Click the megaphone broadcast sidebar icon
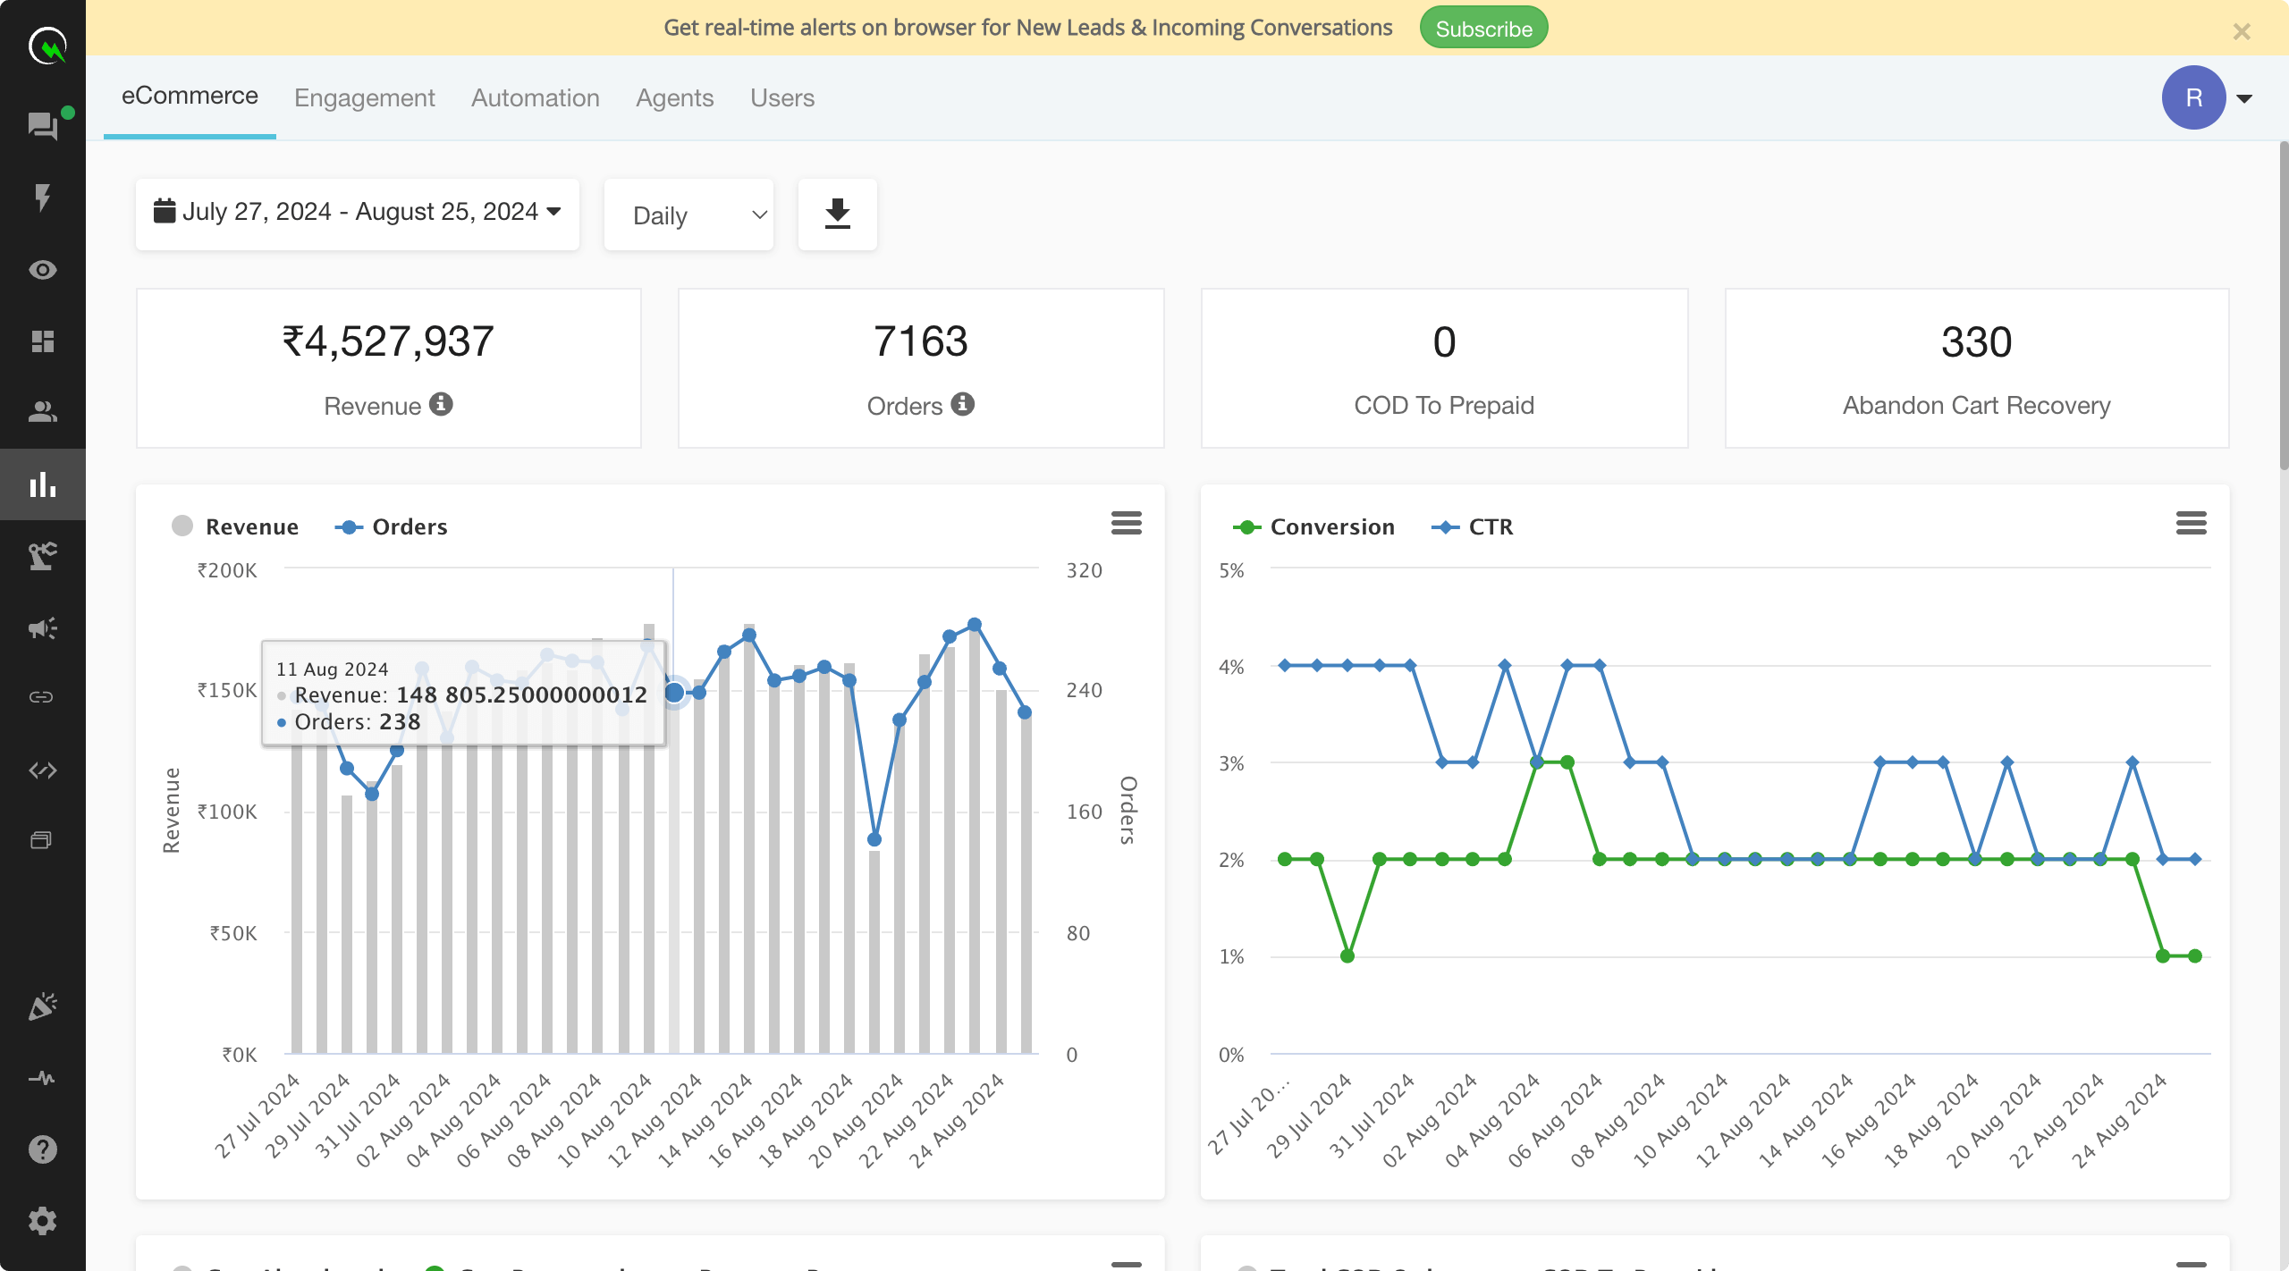The width and height of the screenshot is (2289, 1271). pos(43,627)
